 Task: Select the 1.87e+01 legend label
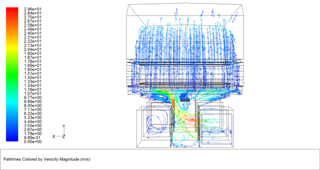[x=33, y=57]
